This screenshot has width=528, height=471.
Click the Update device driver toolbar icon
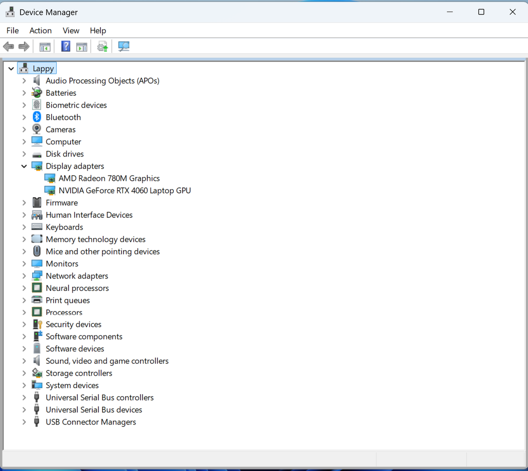[x=103, y=47]
